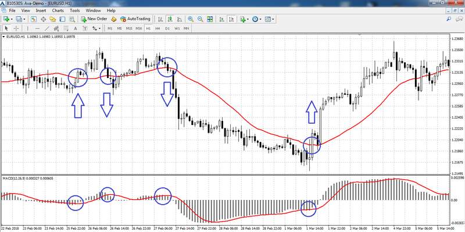Select the Crosshair tool
The image size is (465, 232).
pos(16,28)
